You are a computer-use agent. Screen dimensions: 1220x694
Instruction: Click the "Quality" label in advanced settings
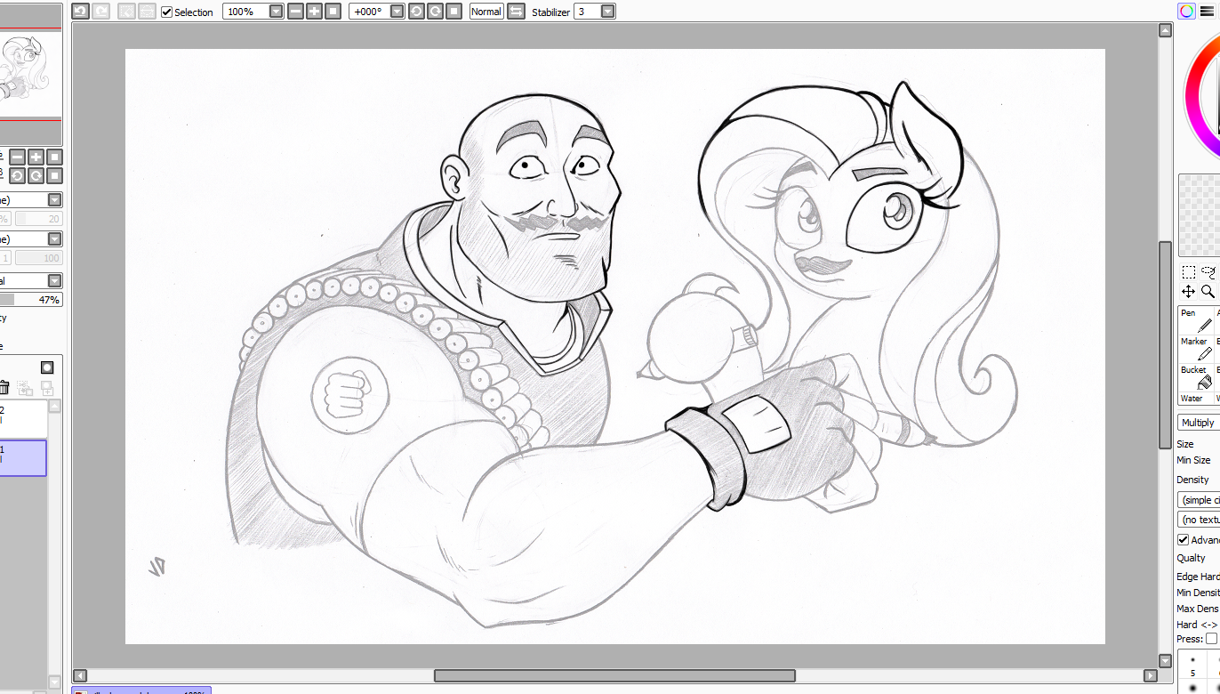coord(1192,558)
